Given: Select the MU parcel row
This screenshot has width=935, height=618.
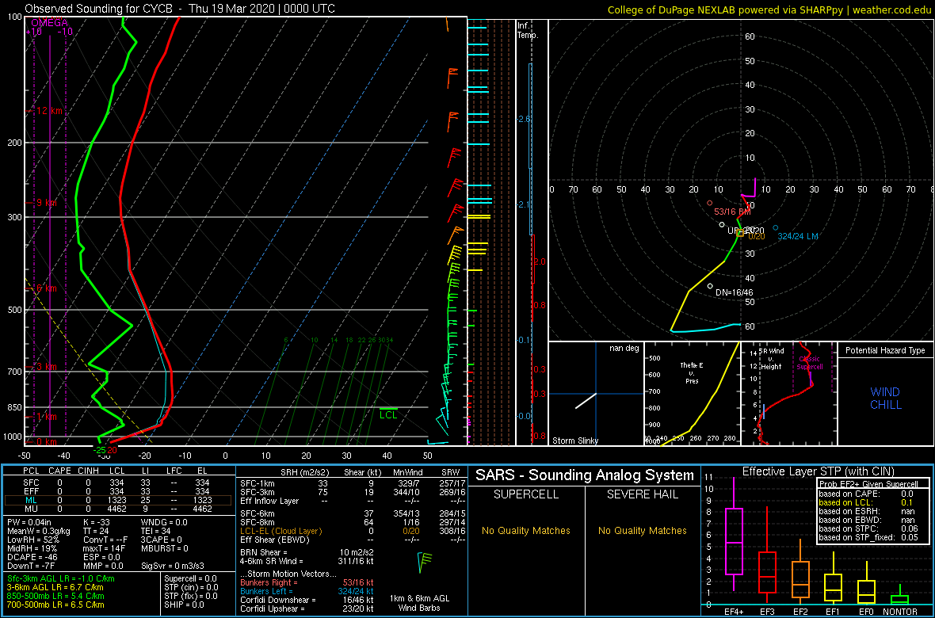Looking at the screenshot, I should (x=119, y=510).
